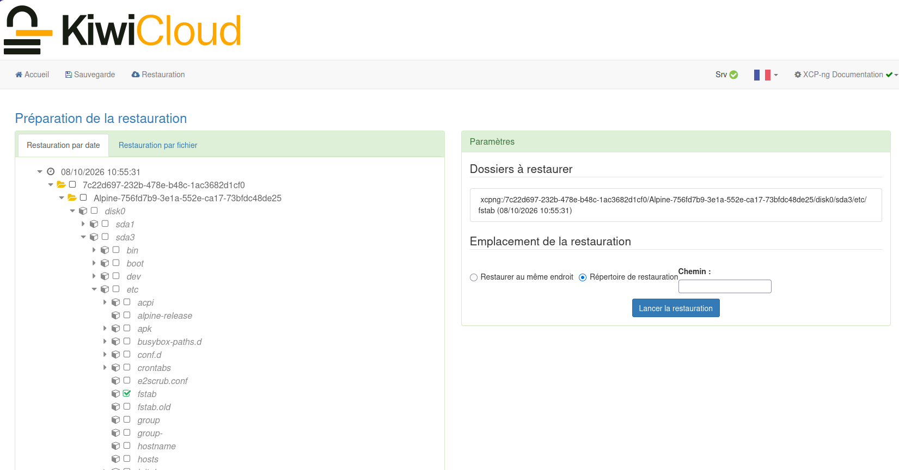Go to the Accueil home page
Viewport: 899px width, 470px height.
[x=32, y=75]
